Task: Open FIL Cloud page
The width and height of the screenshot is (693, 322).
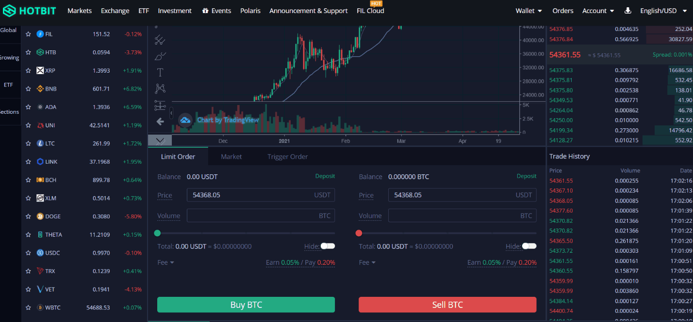Action: [370, 11]
